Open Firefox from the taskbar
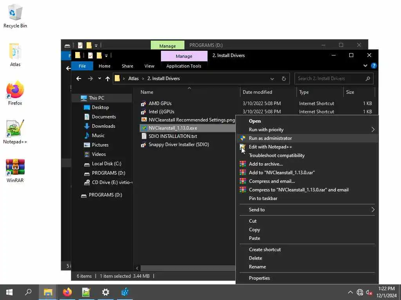The image size is (401, 300). [x=67, y=292]
